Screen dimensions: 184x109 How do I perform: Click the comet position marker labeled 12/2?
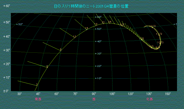pos(153,26)
